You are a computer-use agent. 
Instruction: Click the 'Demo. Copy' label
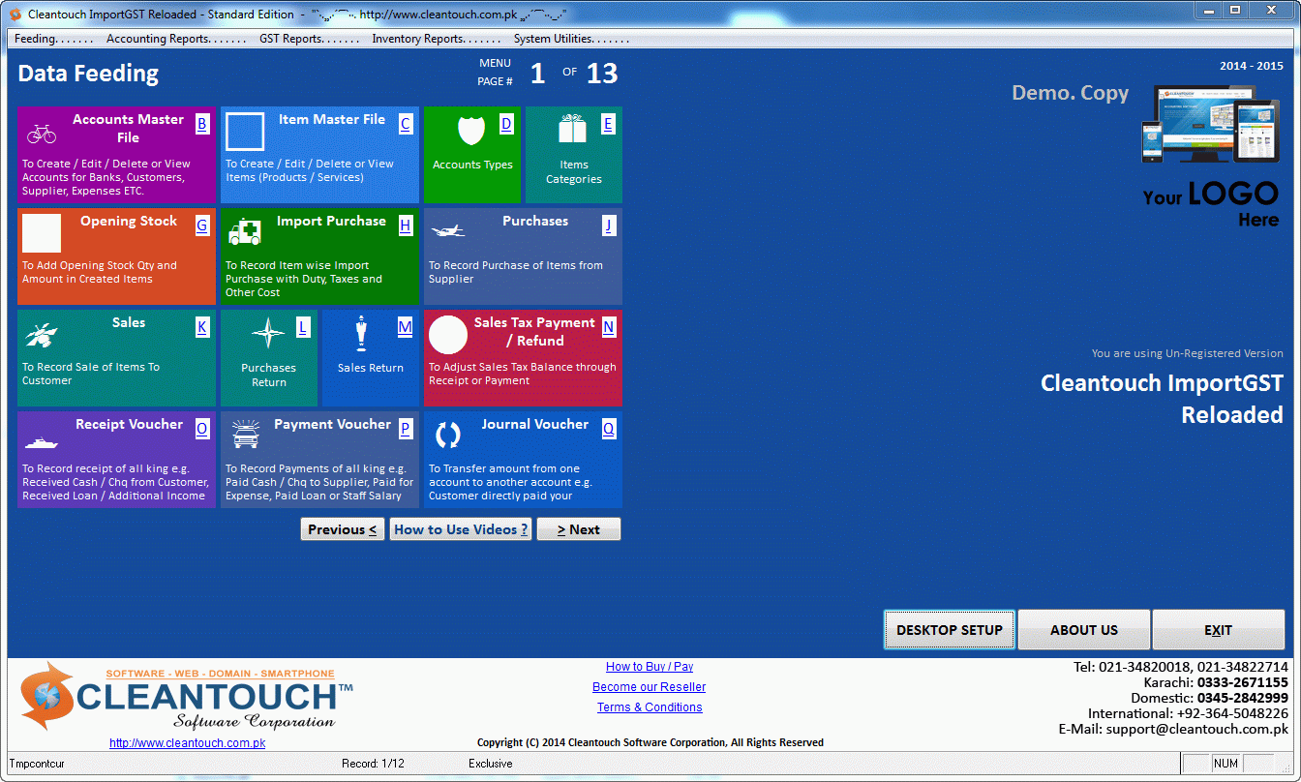pos(1070,93)
